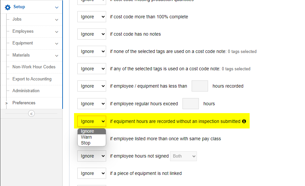Open dropdown for any of selected tags rule

tap(92, 69)
